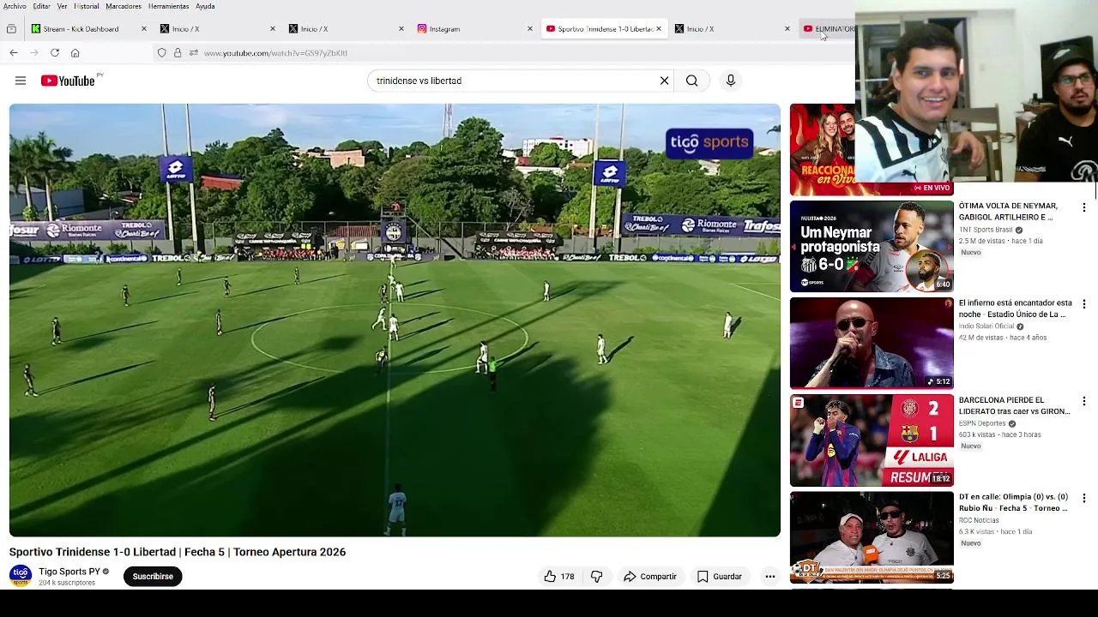Close the Sportivo Trinidense tab
This screenshot has width=1098, height=617.
pyautogui.click(x=658, y=29)
